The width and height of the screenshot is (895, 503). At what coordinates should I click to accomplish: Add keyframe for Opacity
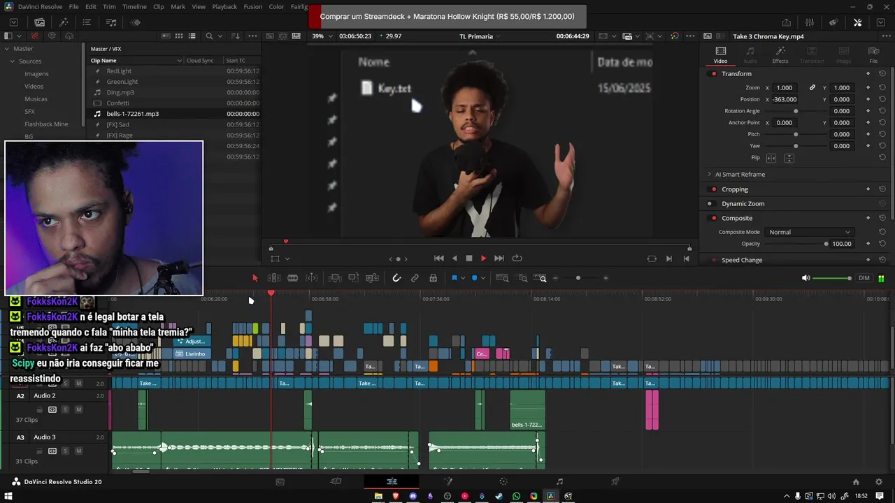coord(868,244)
